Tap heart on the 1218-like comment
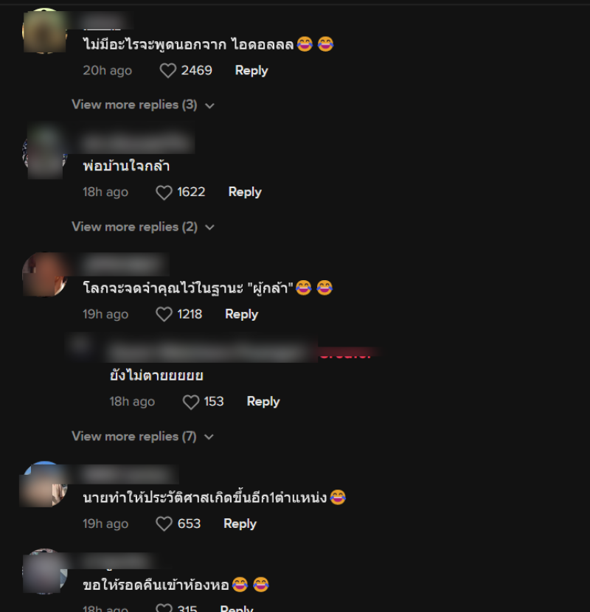 coord(164,314)
